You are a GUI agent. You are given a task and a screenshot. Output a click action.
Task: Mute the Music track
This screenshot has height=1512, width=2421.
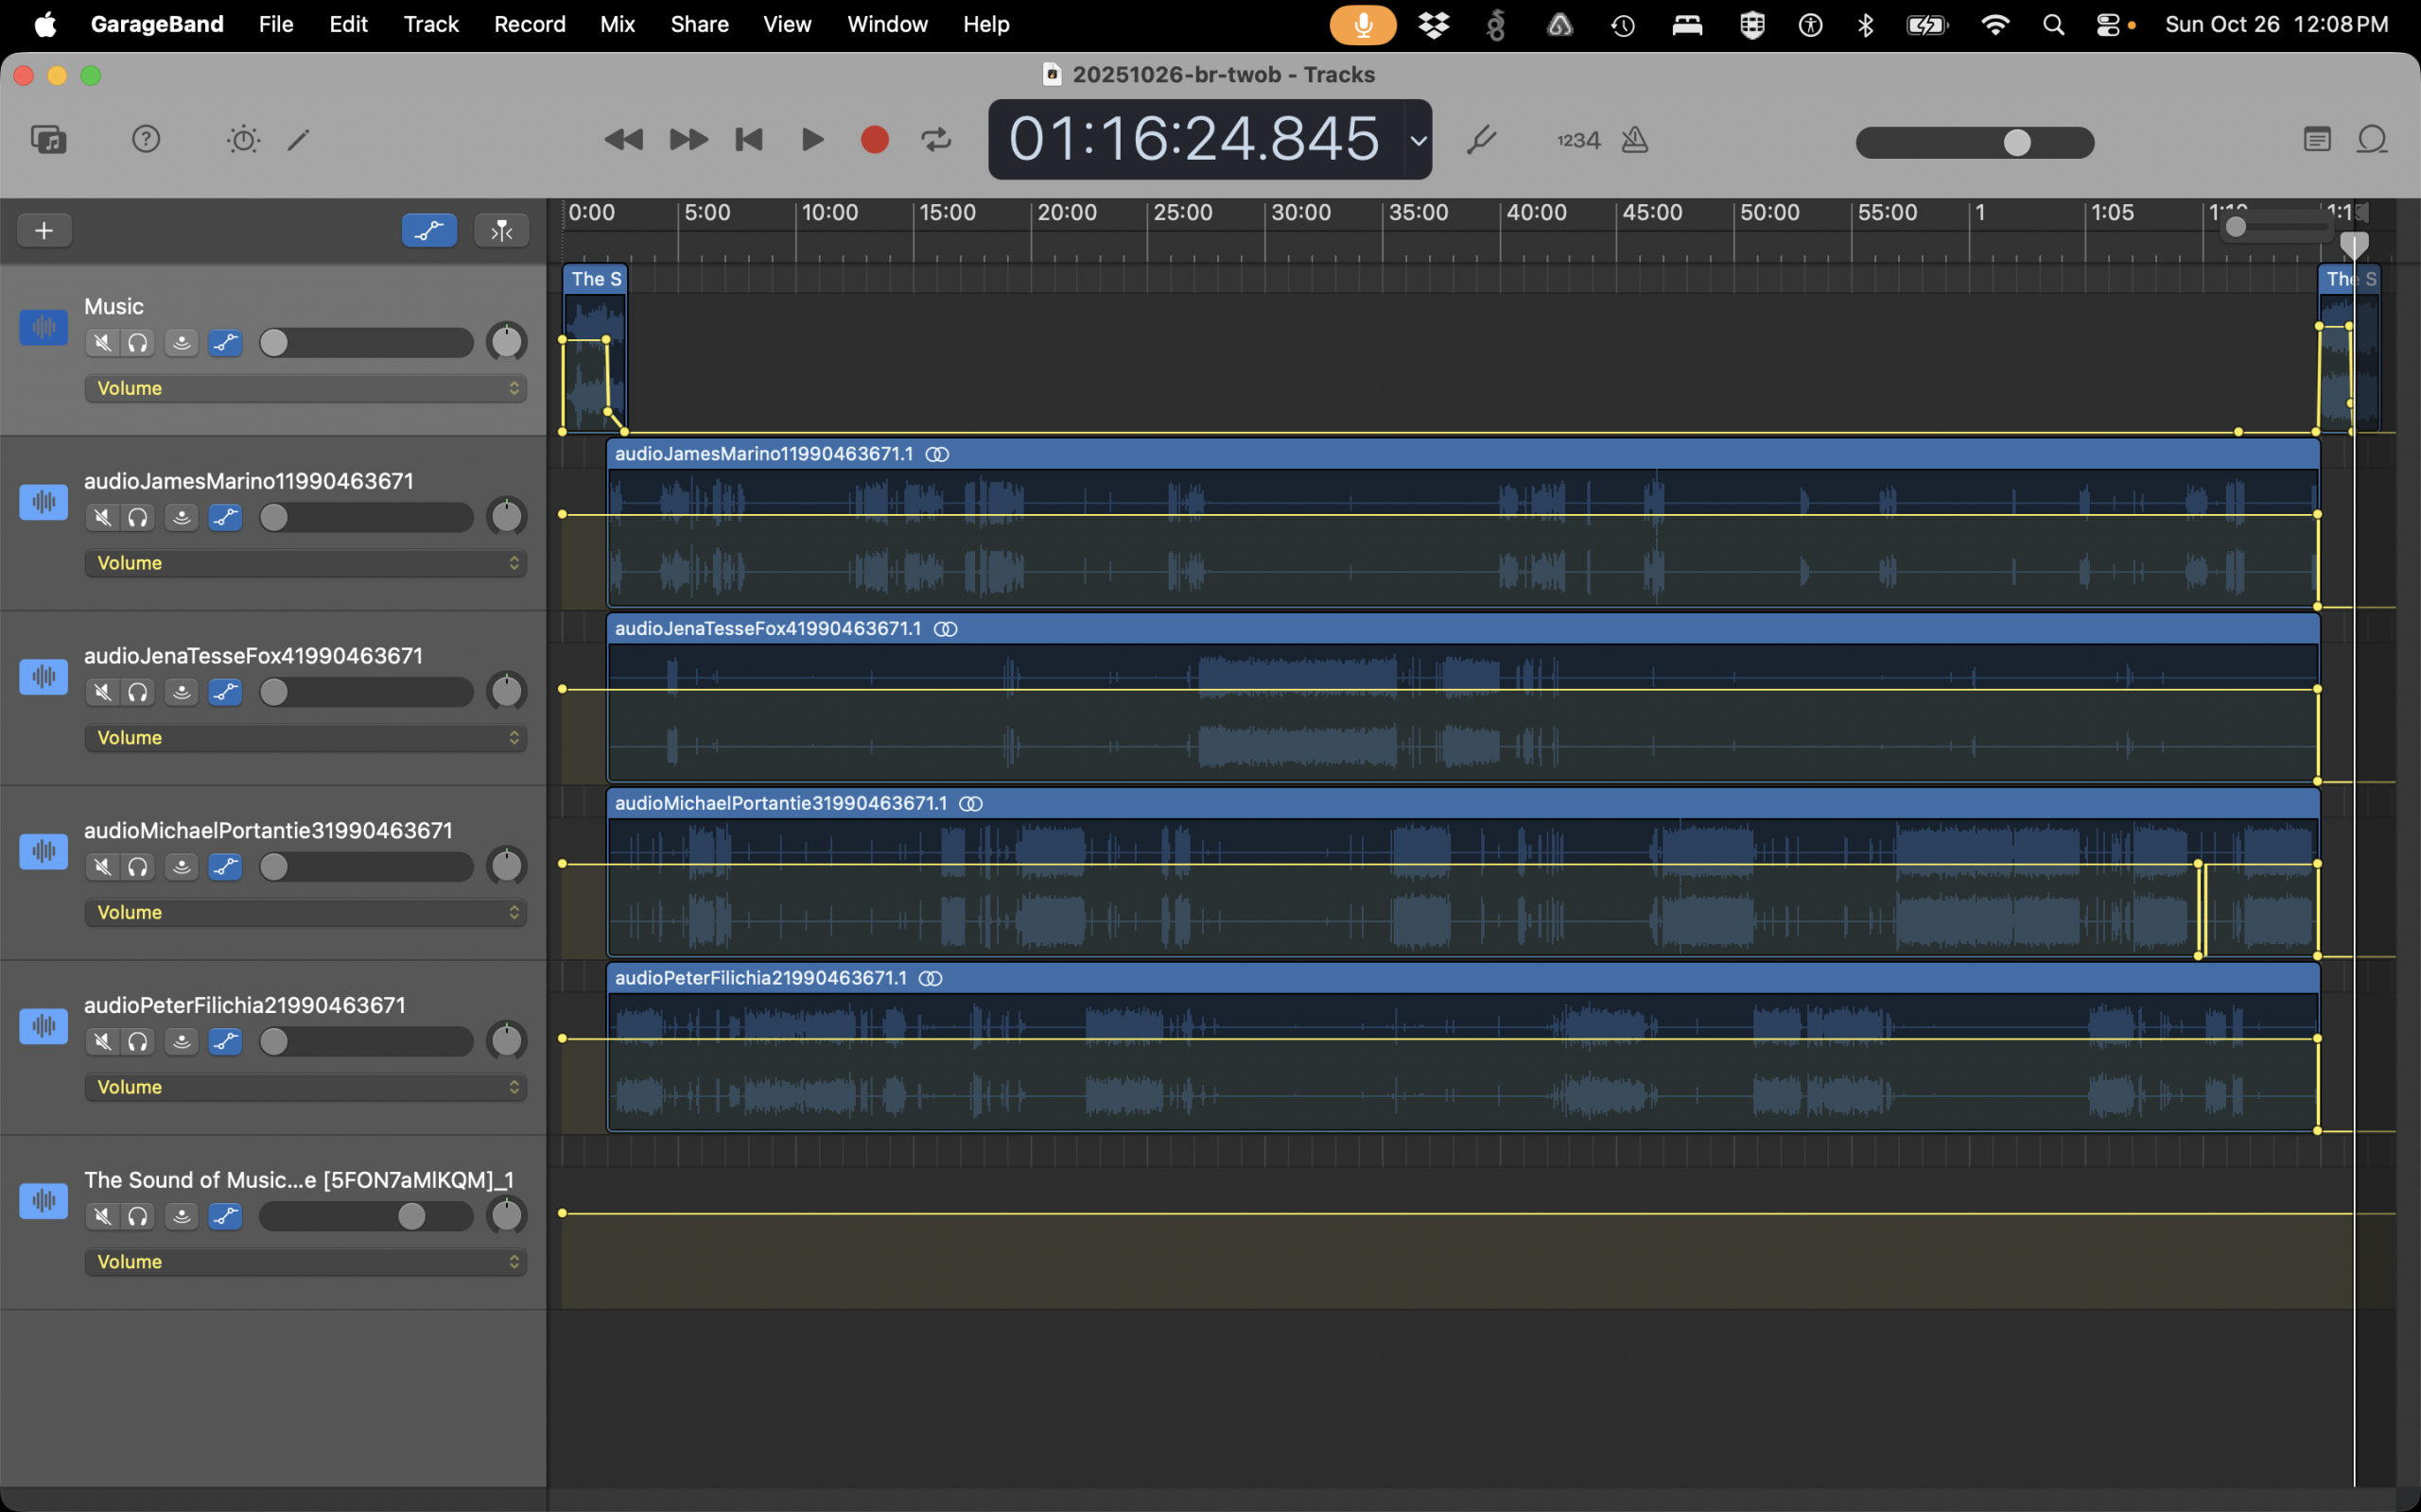click(x=102, y=343)
